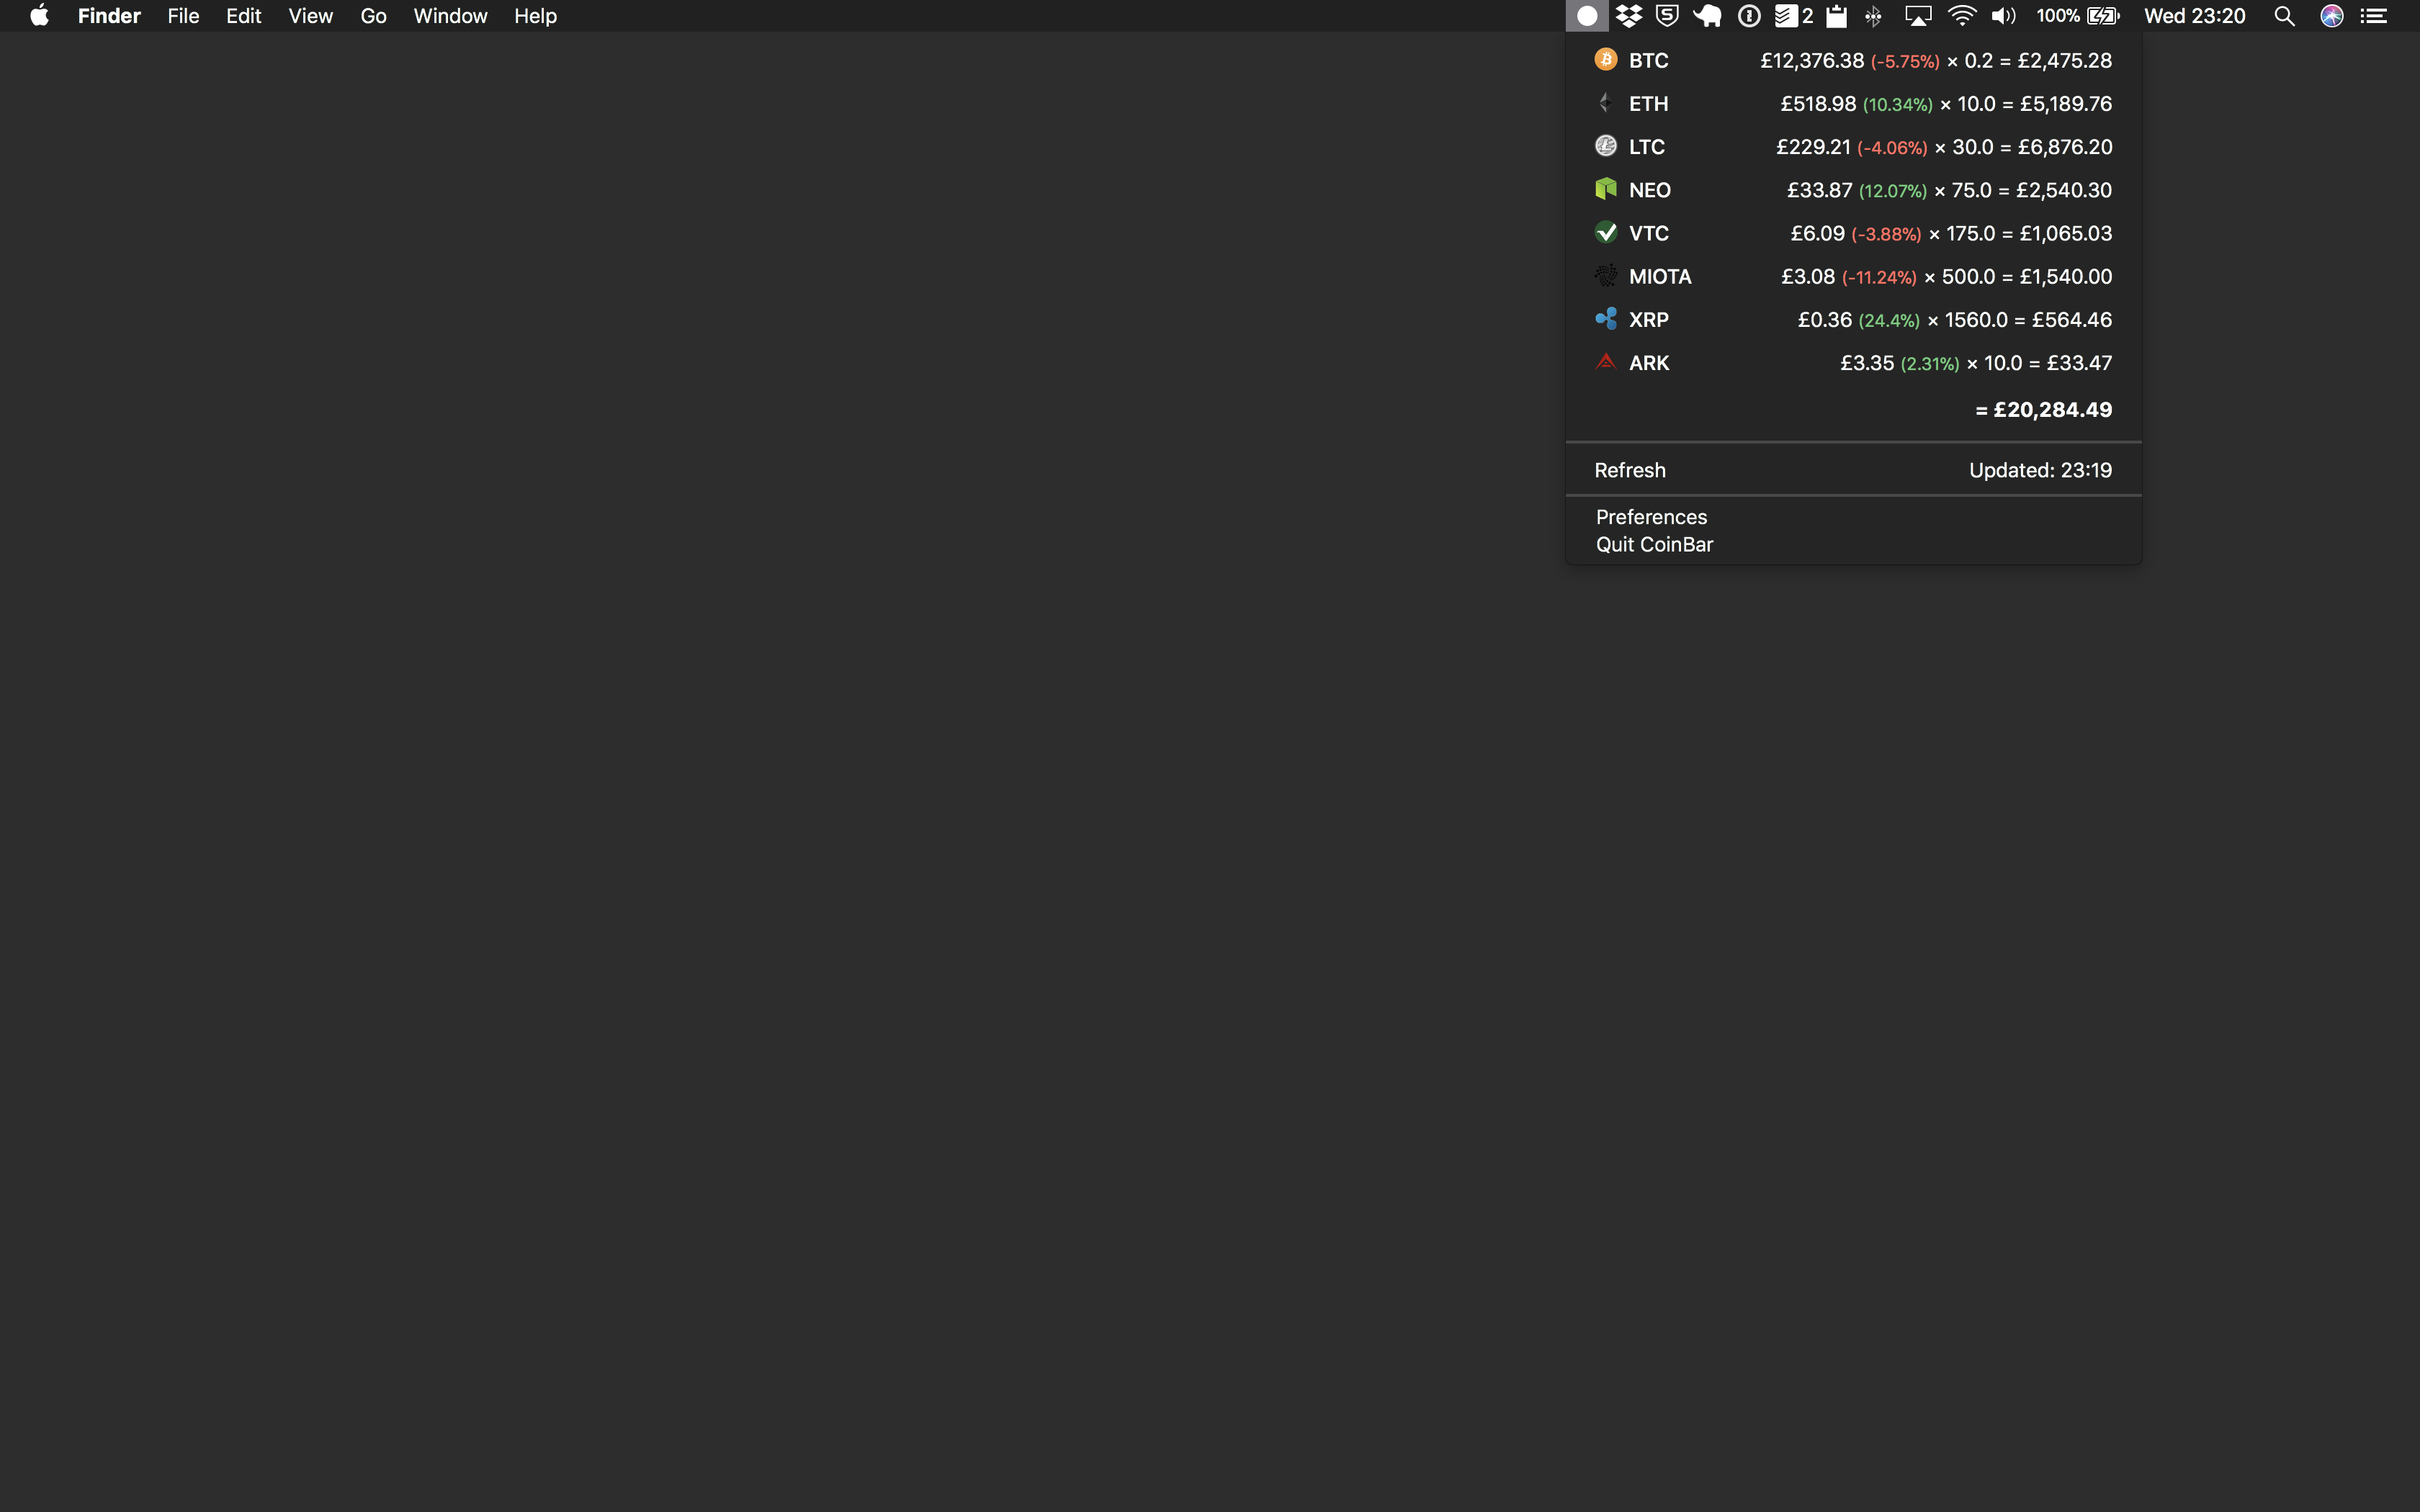This screenshot has height=1512, width=2420.
Task: Click the CoinBar menu bar icon
Action: click(1586, 16)
